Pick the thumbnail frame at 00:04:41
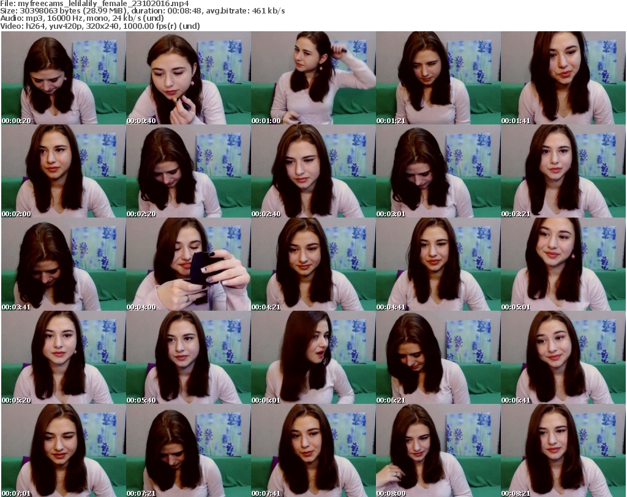The height and width of the screenshot is (497, 627). pos(438,264)
